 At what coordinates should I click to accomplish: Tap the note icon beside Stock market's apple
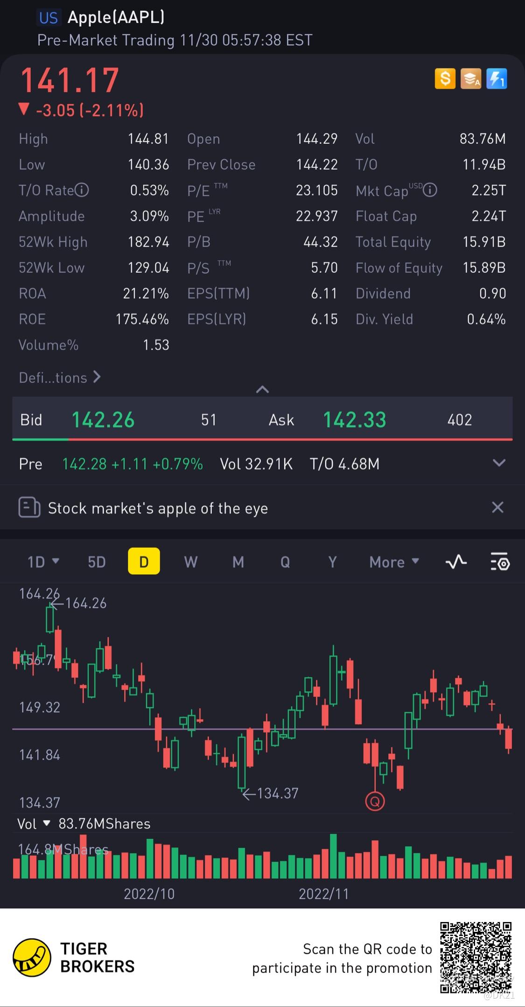point(29,507)
